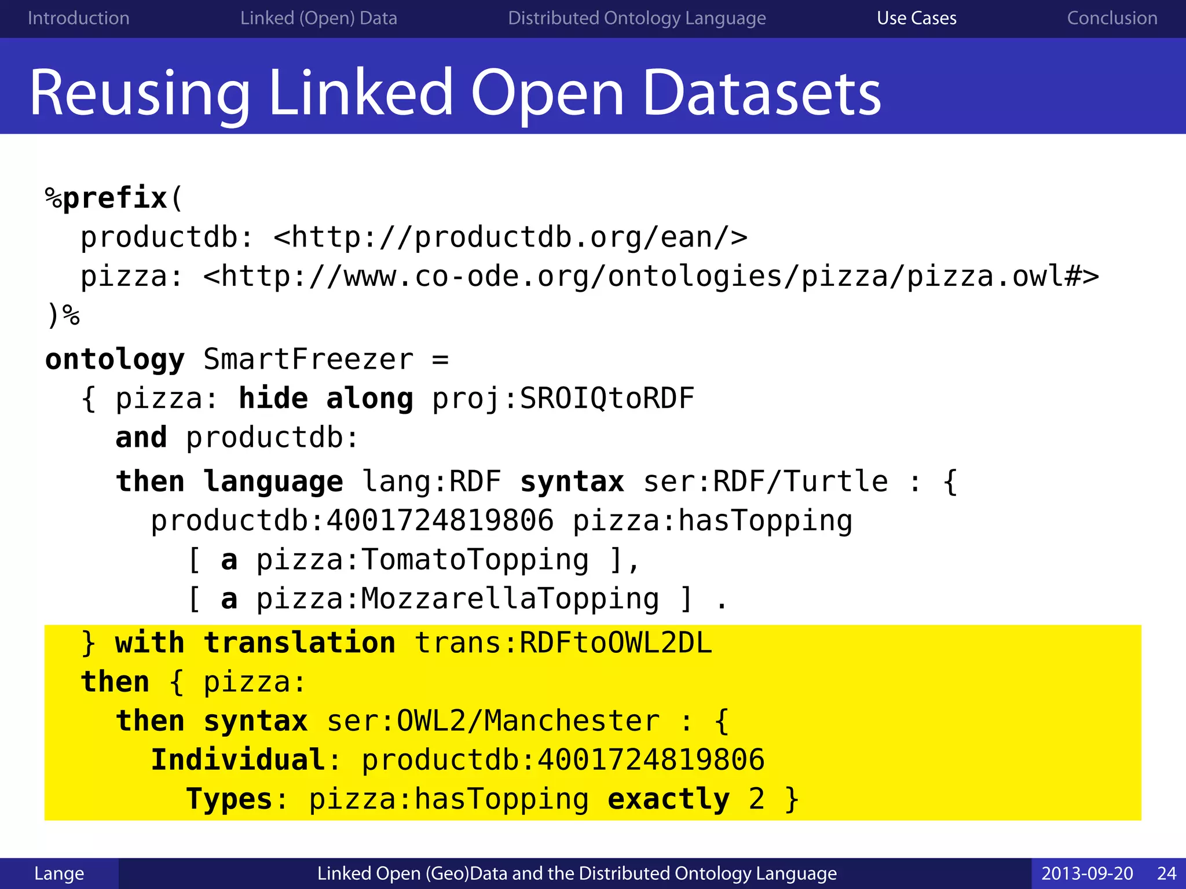Image resolution: width=1186 pixels, height=889 pixels.
Task: Click the closing )% line
Action: (63, 315)
